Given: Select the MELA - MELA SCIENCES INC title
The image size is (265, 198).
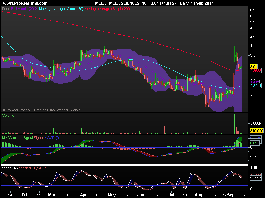Looking at the screenshot, I should tap(121, 3).
